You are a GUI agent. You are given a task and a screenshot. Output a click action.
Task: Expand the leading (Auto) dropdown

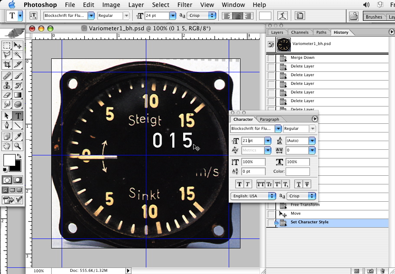(x=312, y=141)
